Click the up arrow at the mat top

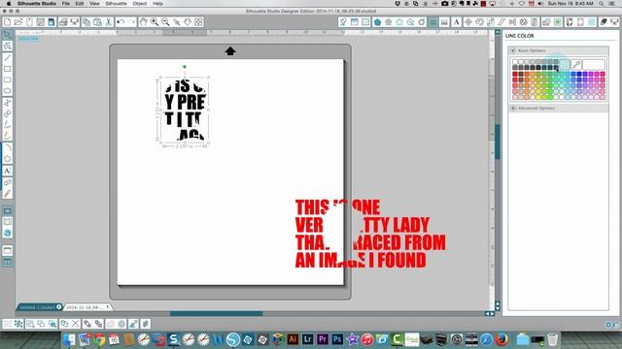230,51
